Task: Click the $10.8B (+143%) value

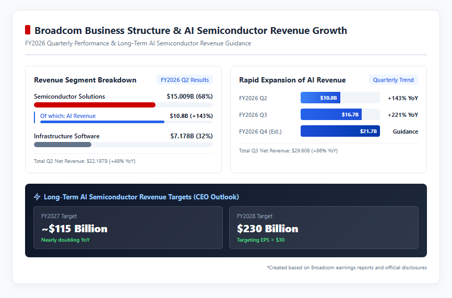Action: [191, 116]
